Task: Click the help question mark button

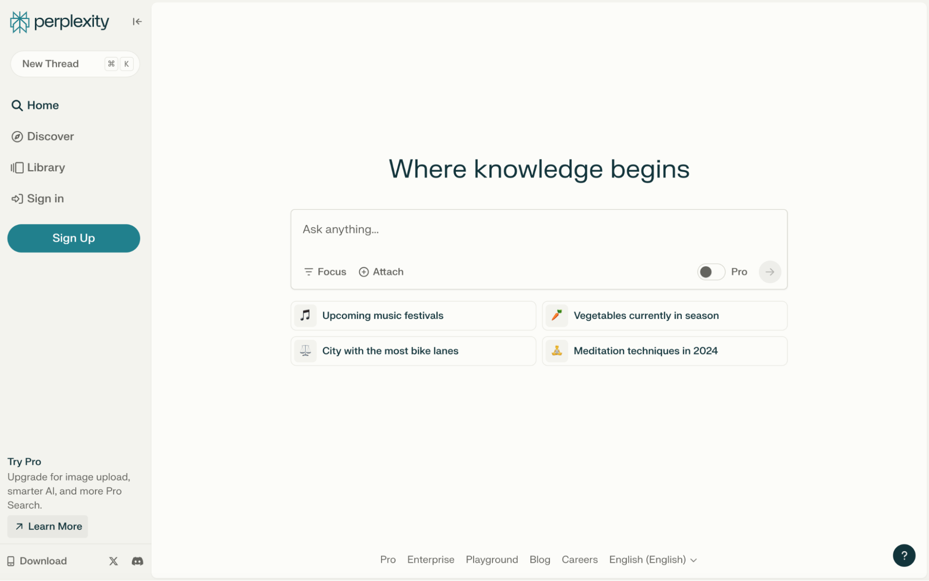Action: point(903,555)
